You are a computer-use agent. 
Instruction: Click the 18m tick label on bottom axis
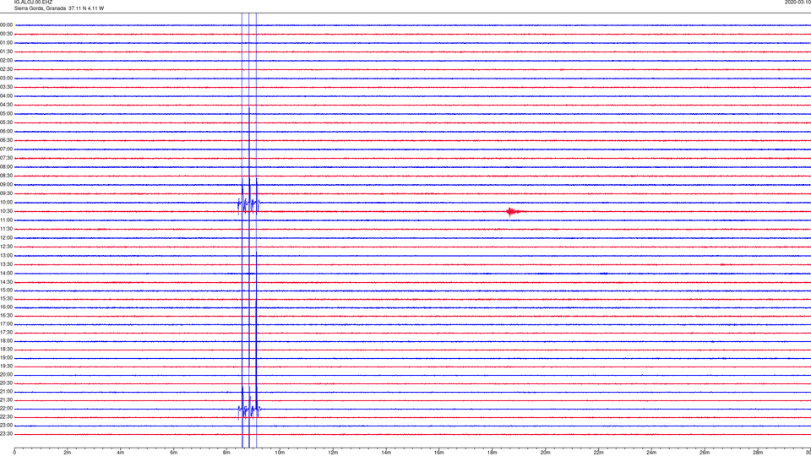(492, 453)
